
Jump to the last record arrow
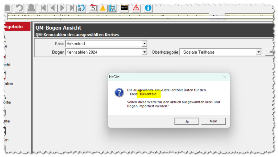pyautogui.click(x=72, y=8)
